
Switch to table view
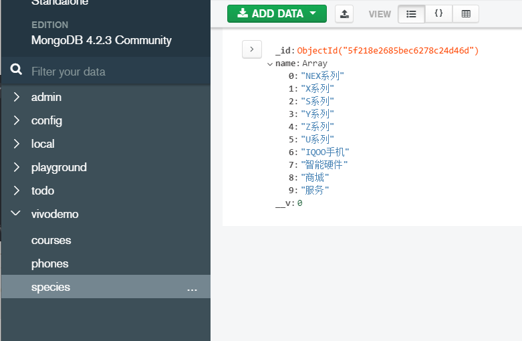[x=466, y=14]
